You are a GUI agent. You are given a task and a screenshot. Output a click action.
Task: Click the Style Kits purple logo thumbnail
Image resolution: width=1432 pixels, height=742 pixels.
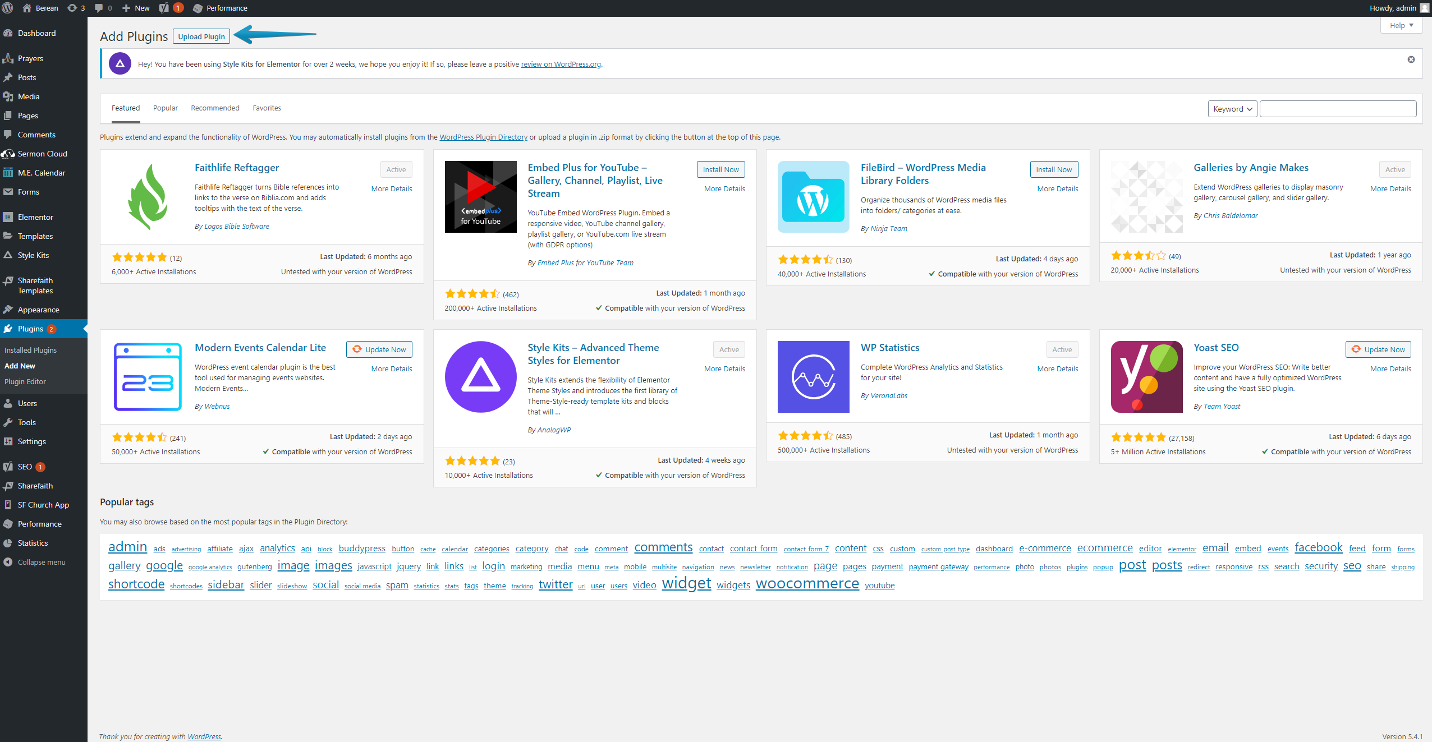(x=481, y=377)
